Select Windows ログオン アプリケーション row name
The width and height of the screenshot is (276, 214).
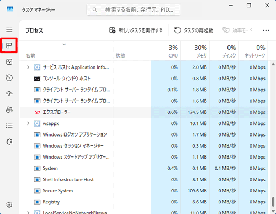click(75, 135)
